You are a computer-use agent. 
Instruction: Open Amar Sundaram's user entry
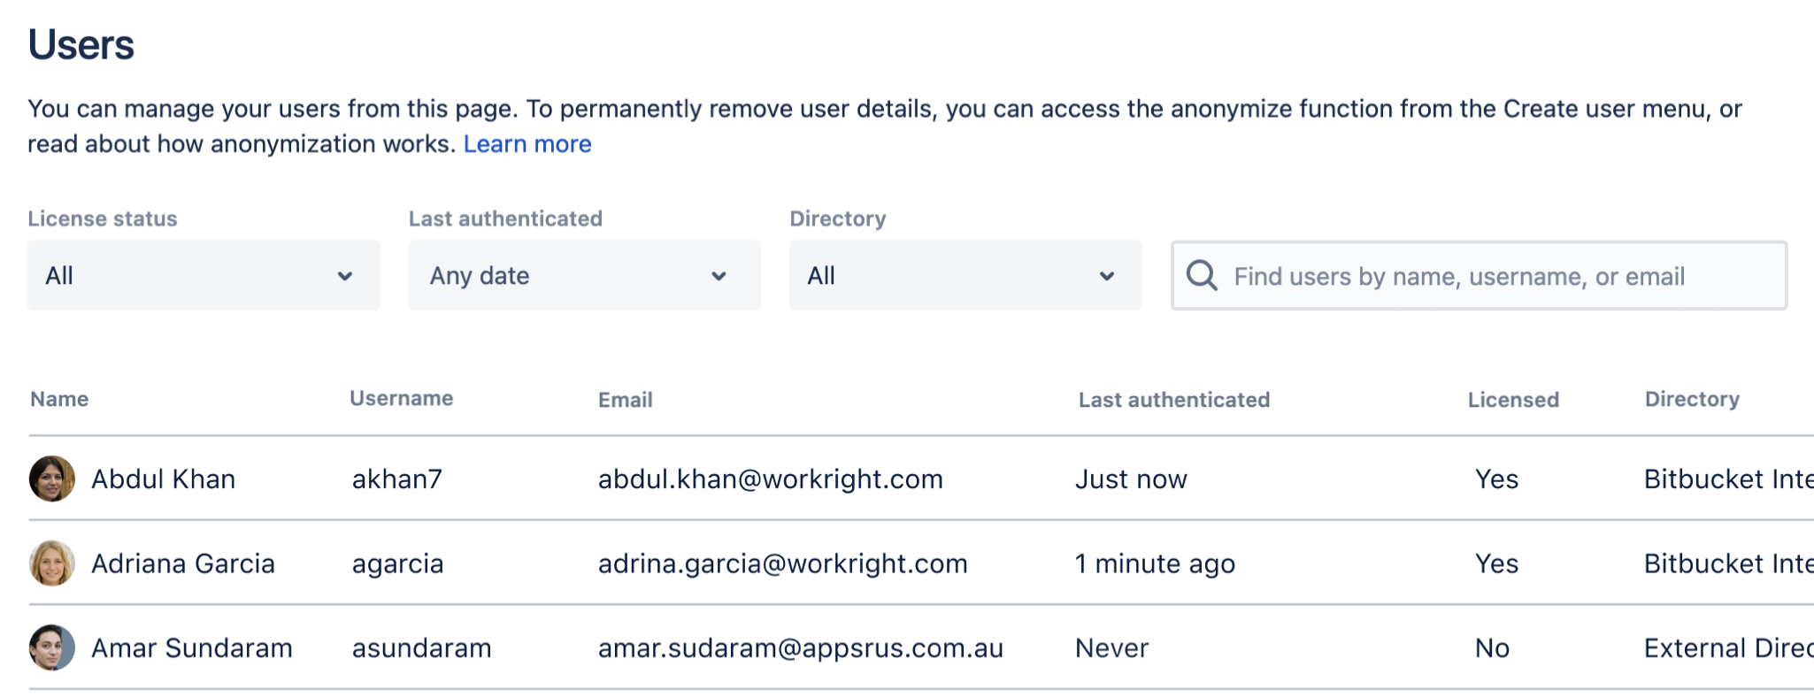192,647
